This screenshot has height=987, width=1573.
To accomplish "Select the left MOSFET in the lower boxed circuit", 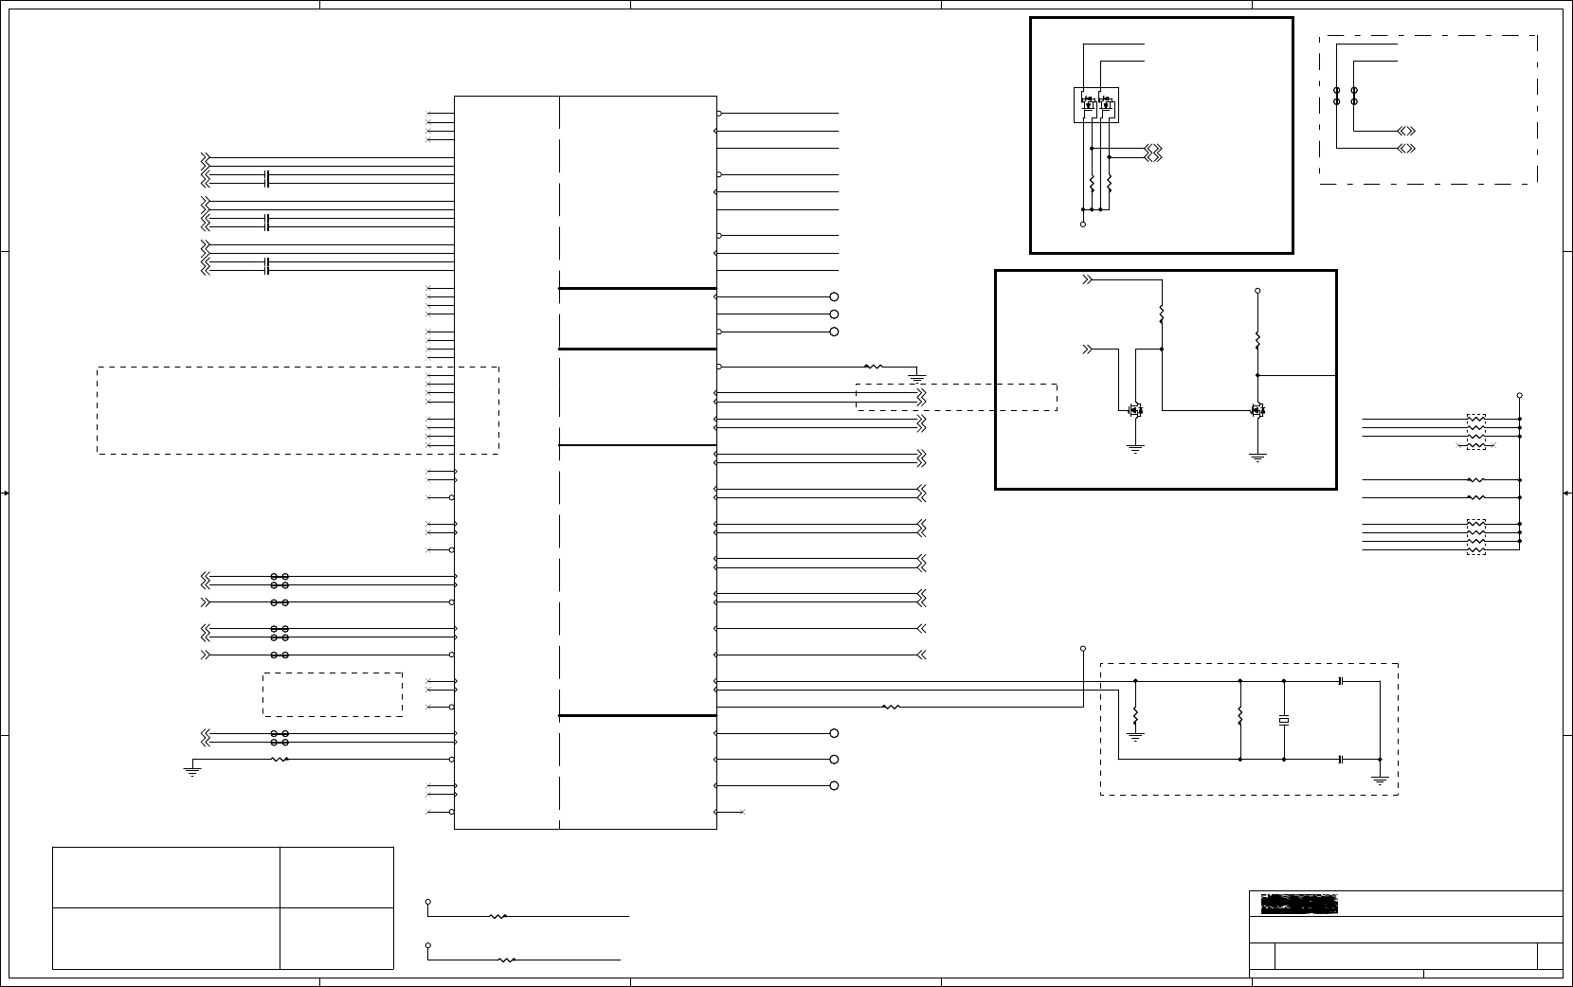I will 1134,410.
